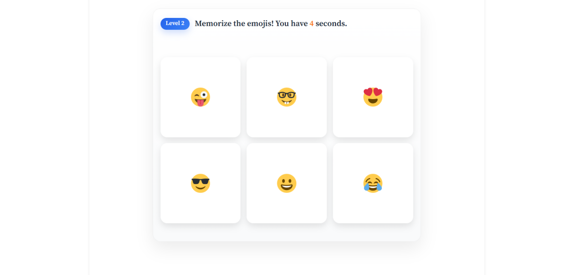Click the orange countdown number 4
The width and height of the screenshot is (567, 275).
pyautogui.click(x=311, y=24)
